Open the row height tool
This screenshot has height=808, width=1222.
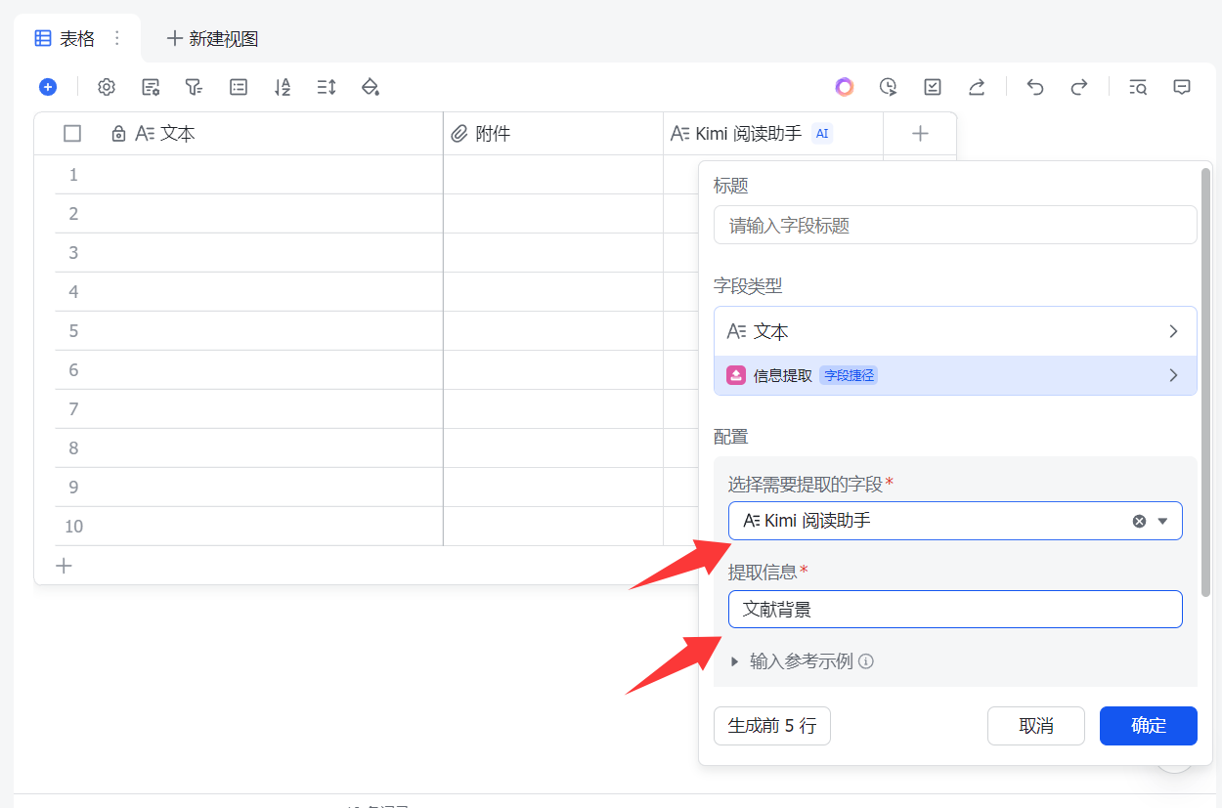click(327, 87)
